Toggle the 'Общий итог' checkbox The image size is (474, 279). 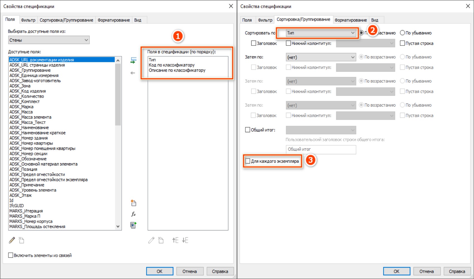tap(248, 130)
